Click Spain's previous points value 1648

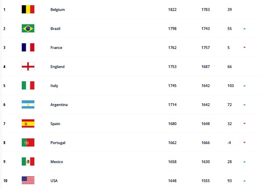(x=205, y=124)
